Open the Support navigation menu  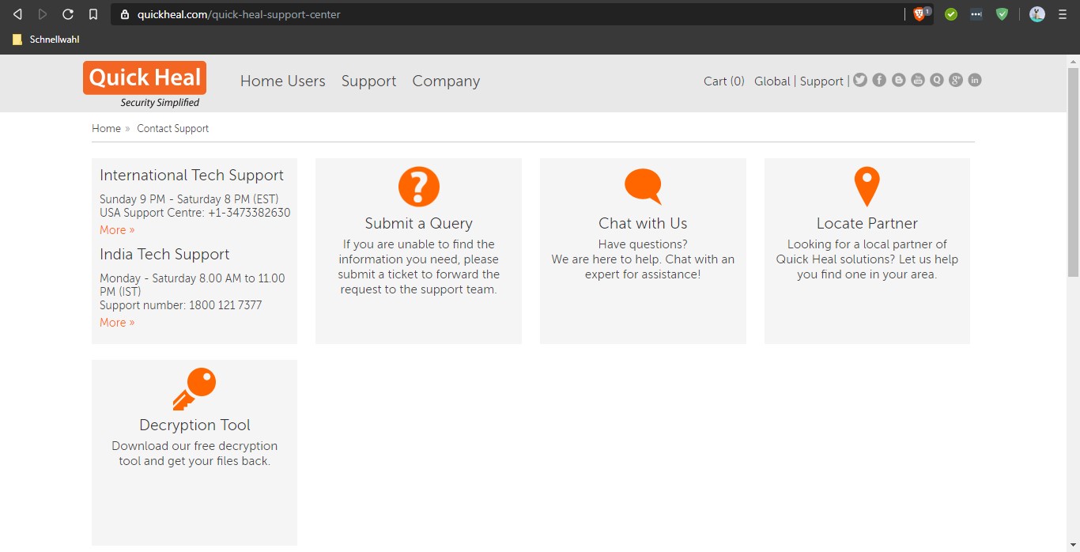pos(368,81)
